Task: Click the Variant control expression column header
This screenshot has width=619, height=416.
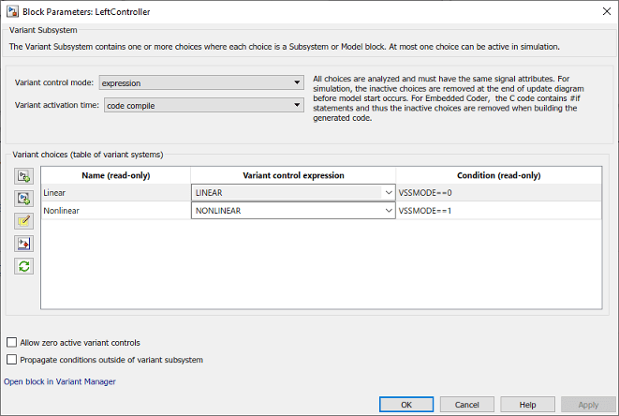Action: pyautogui.click(x=293, y=175)
